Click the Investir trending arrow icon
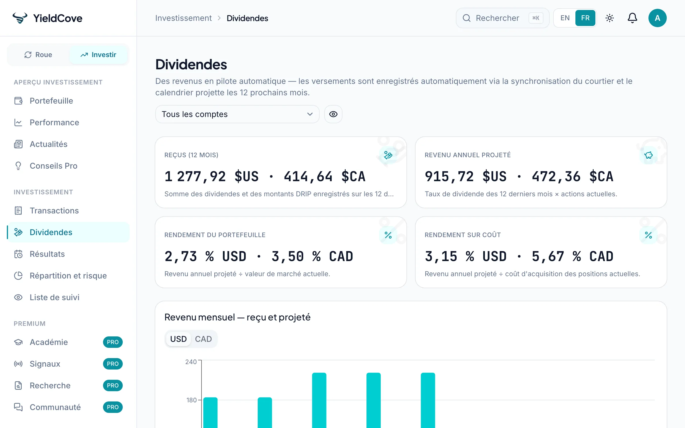 (x=84, y=55)
